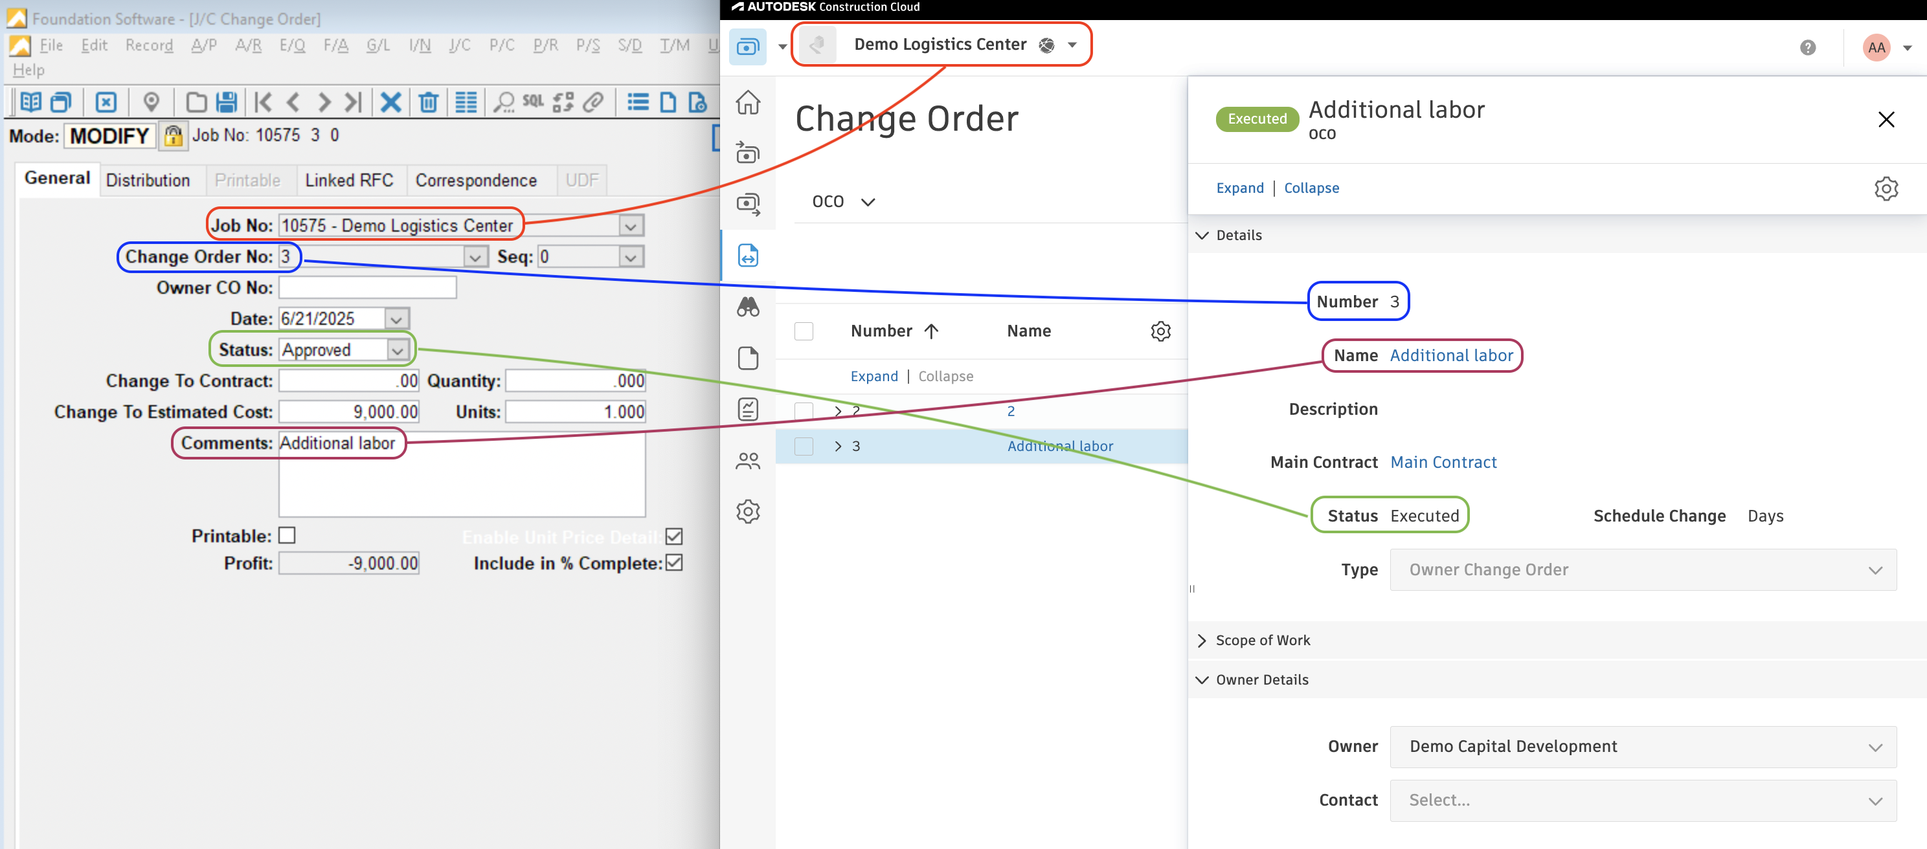Open the Record menu
Viewport: 1927px width, 849px height.
click(x=149, y=45)
